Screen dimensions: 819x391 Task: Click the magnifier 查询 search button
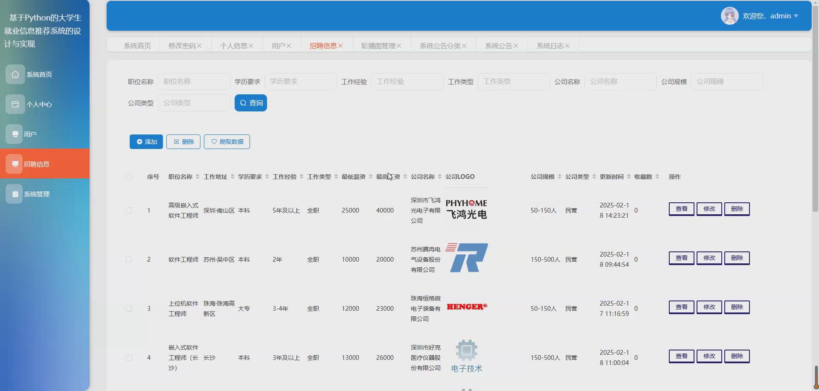(251, 102)
